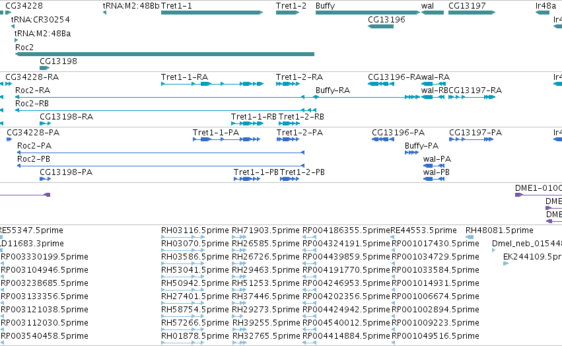Screen dimensions: 562x346
Task: Select the CG13198 gene label
Action: [x=58, y=61]
